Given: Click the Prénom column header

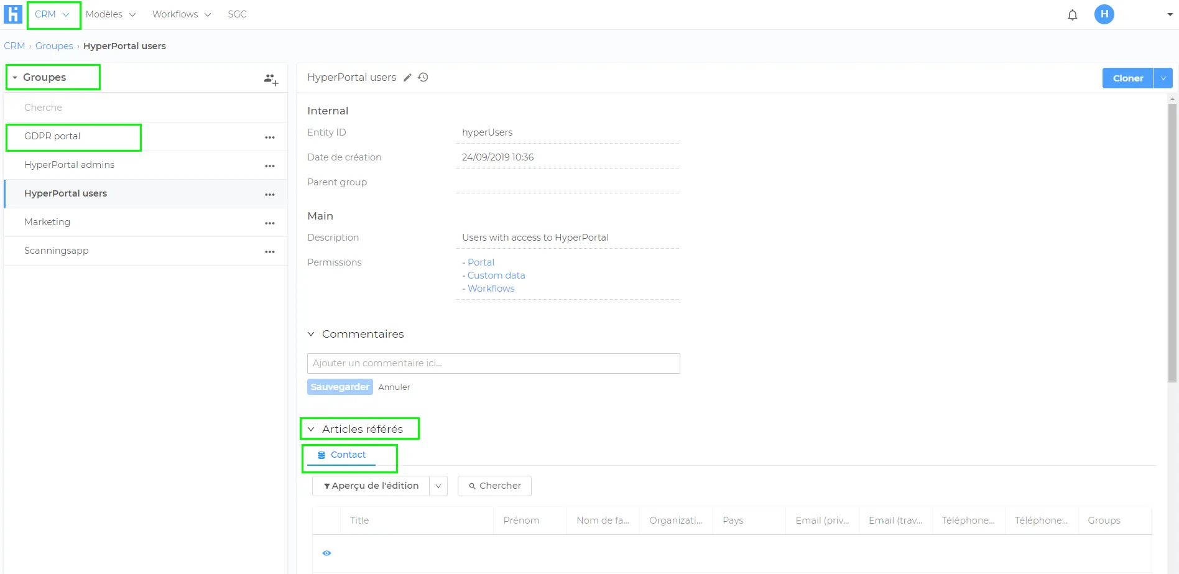Looking at the screenshot, I should (530, 521).
